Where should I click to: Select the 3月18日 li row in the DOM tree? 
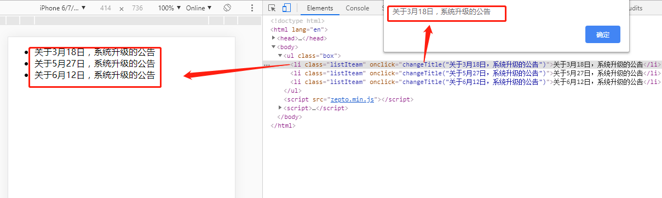462,64
